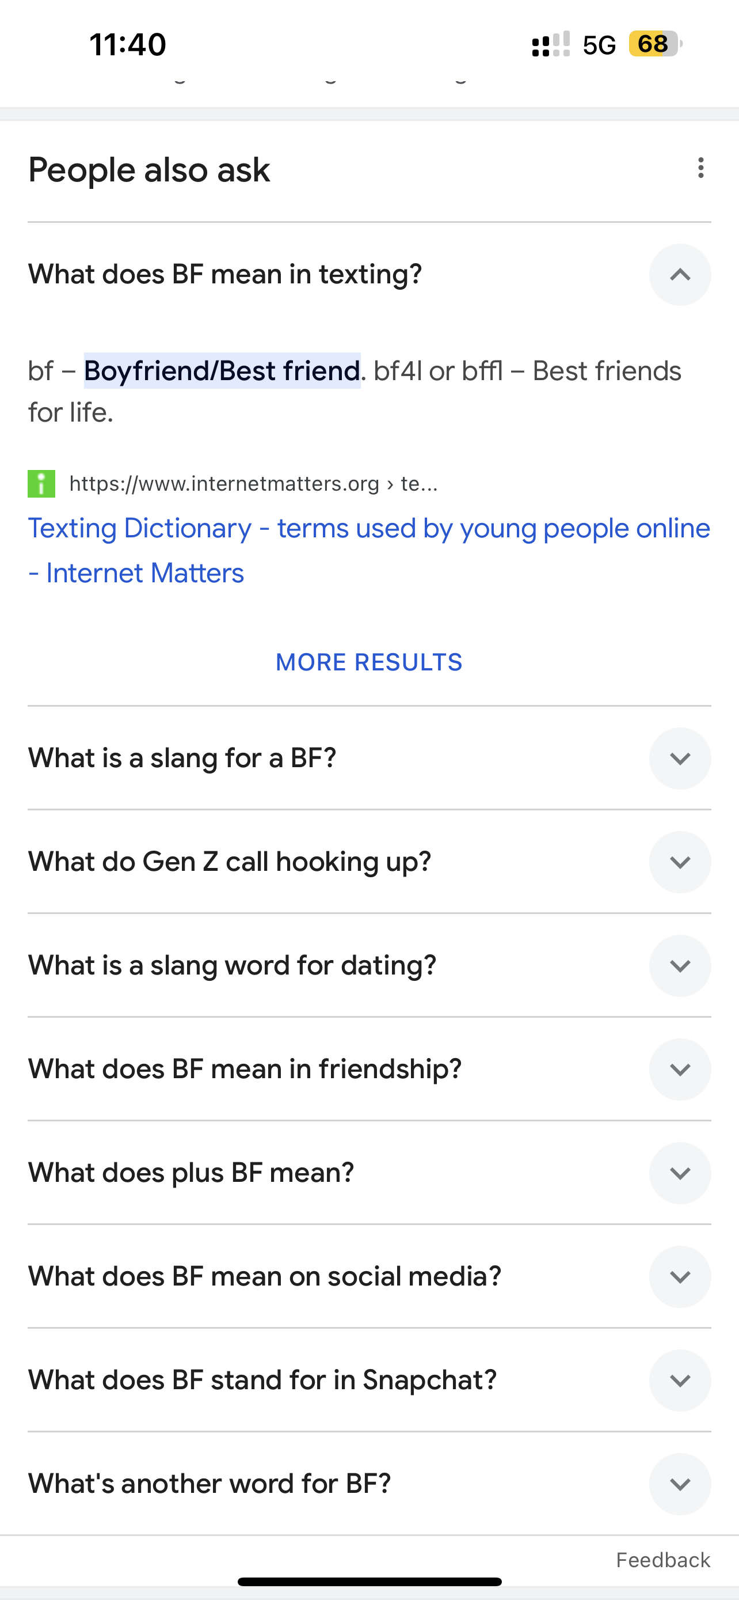739x1600 pixels.
Task: Expand 'What is a slang for a BF?'
Action: point(680,759)
